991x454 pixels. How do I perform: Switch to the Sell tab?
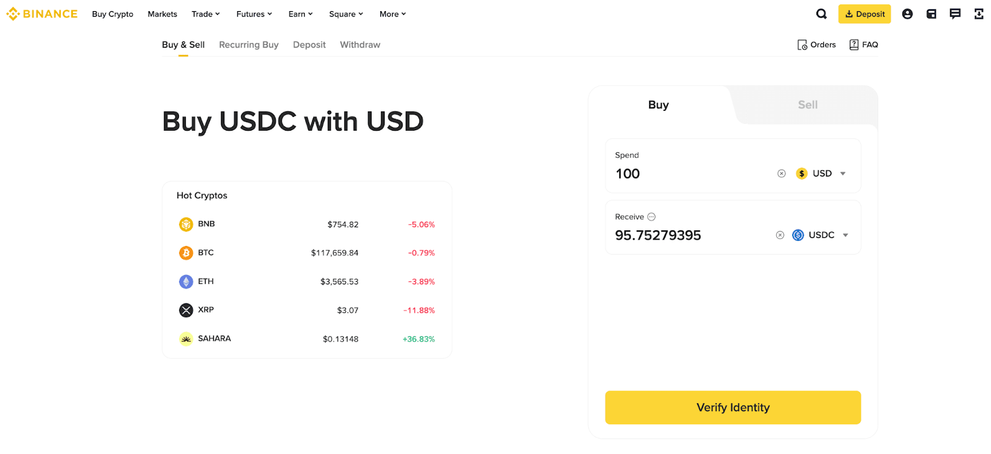[808, 105]
